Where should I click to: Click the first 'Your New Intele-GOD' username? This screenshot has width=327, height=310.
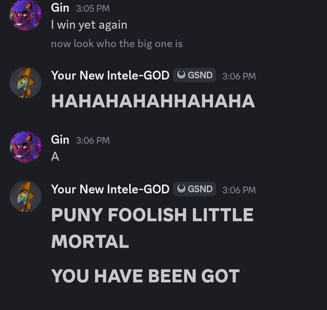[110, 75]
